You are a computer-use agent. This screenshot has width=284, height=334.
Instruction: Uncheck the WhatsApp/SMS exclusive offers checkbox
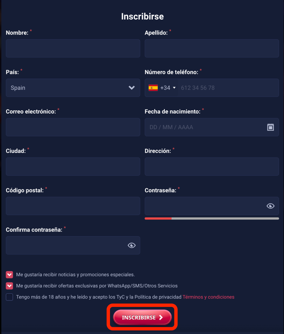[9, 286]
